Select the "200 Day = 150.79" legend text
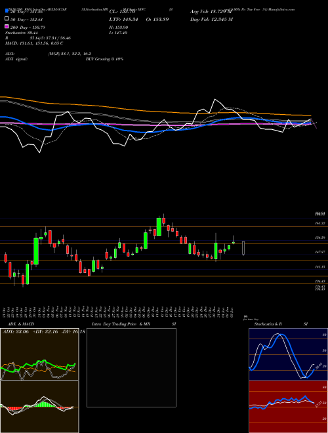 28,28
